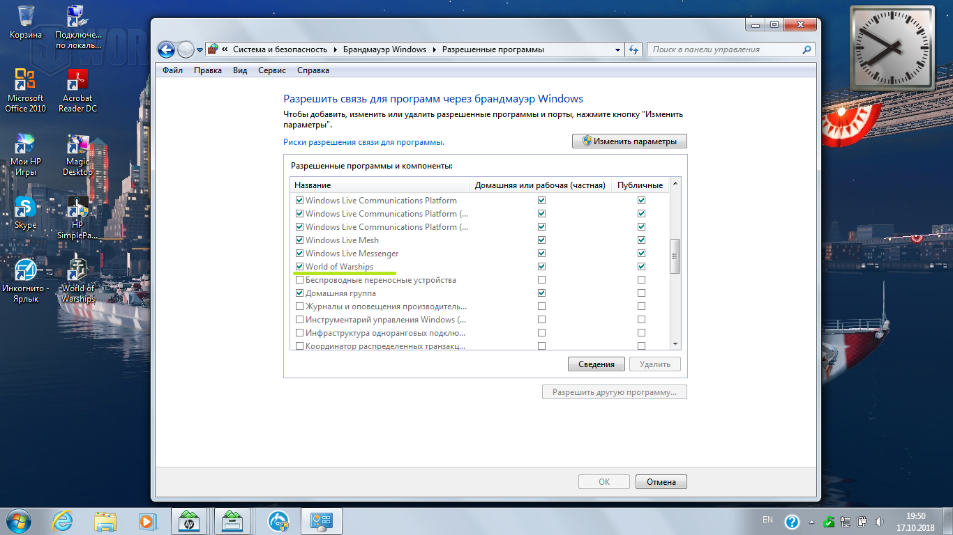Open the Справка menu

[313, 70]
